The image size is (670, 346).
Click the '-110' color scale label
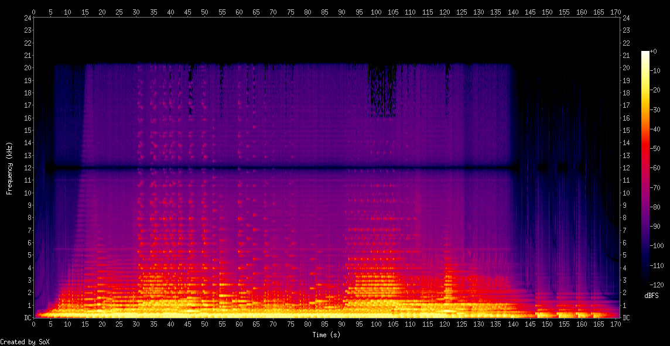click(x=657, y=265)
